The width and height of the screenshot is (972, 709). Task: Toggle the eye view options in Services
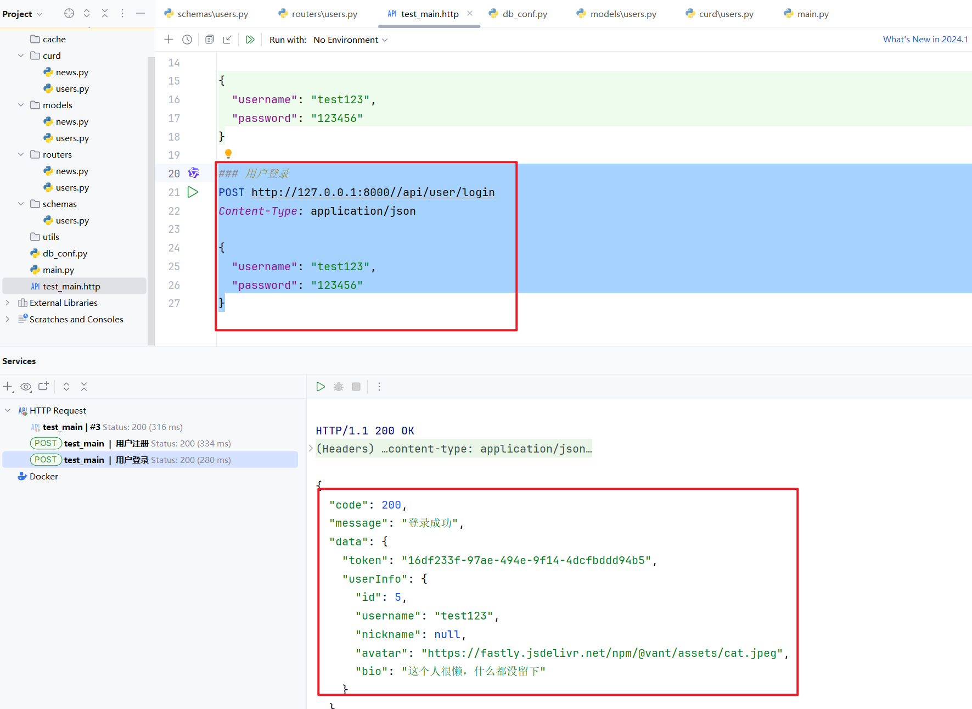[26, 387]
